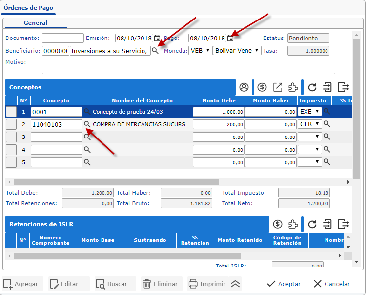Click the Motivo text area
This screenshot has width=367, height=295.
point(188,66)
